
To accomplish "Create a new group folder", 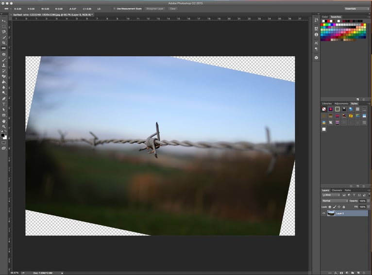I will 353,273.
